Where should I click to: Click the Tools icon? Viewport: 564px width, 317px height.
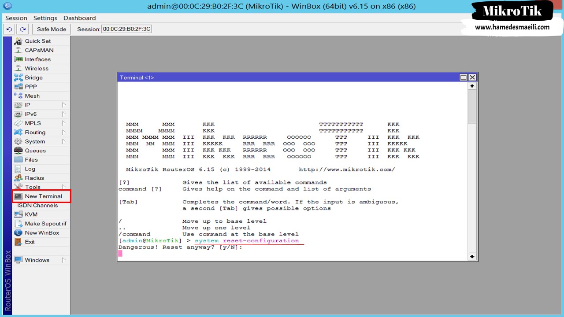(x=18, y=187)
